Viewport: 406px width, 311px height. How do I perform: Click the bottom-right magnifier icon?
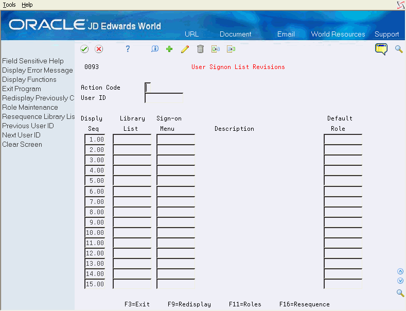400,293
